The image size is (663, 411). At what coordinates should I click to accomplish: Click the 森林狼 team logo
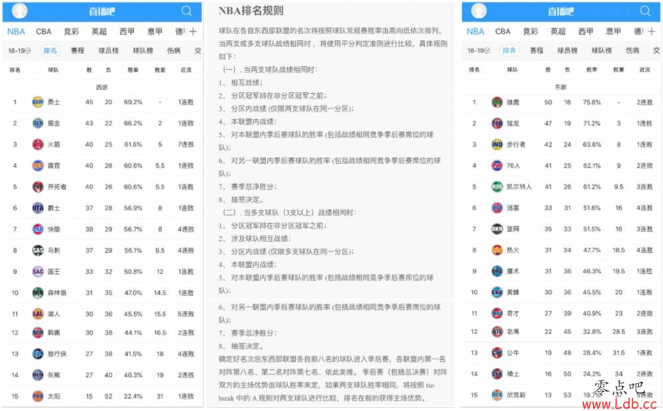pyautogui.click(x=38, y=292)
